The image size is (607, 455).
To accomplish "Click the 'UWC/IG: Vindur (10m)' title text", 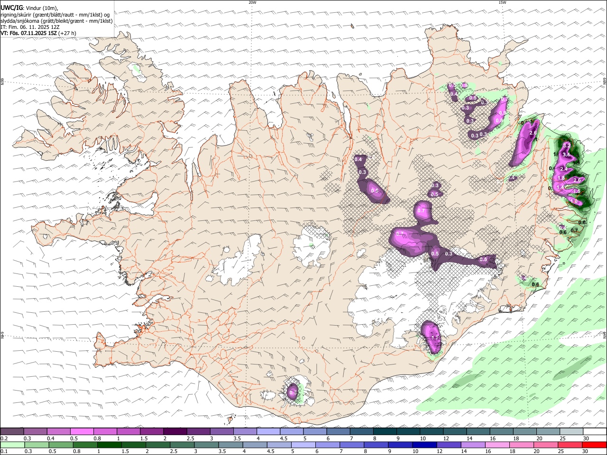I will pyautogui.click(x=30, y=8).
